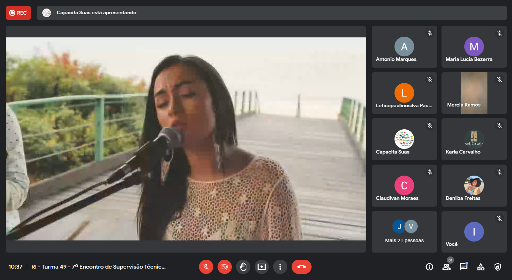Open the activities shapes icon
Screen dimensions: 512x280
481,267
